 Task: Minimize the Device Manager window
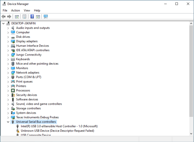click(165, 4)
